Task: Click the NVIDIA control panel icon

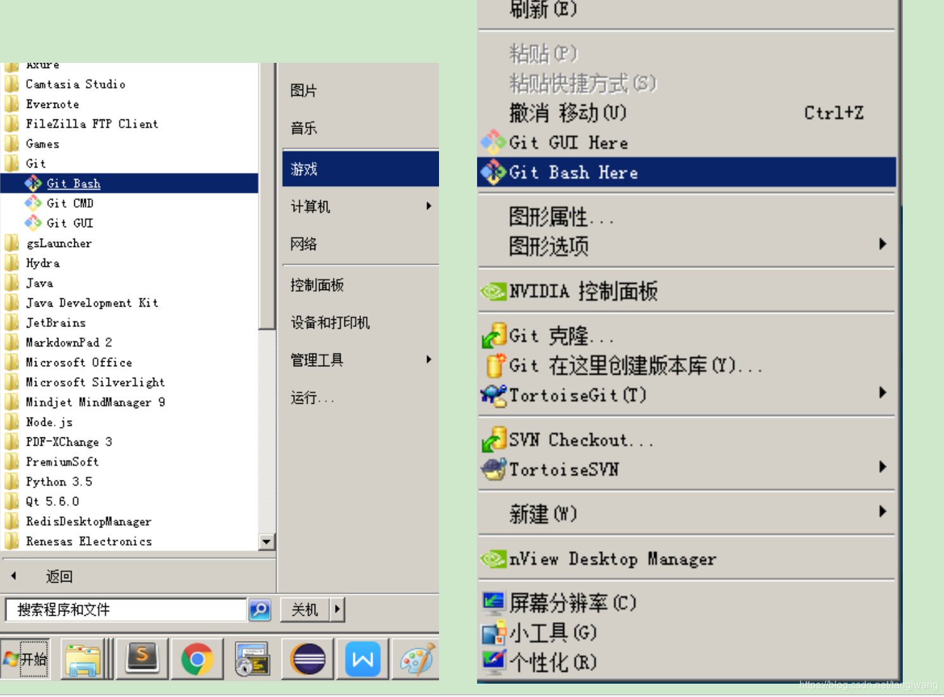Action: point(493,291)
